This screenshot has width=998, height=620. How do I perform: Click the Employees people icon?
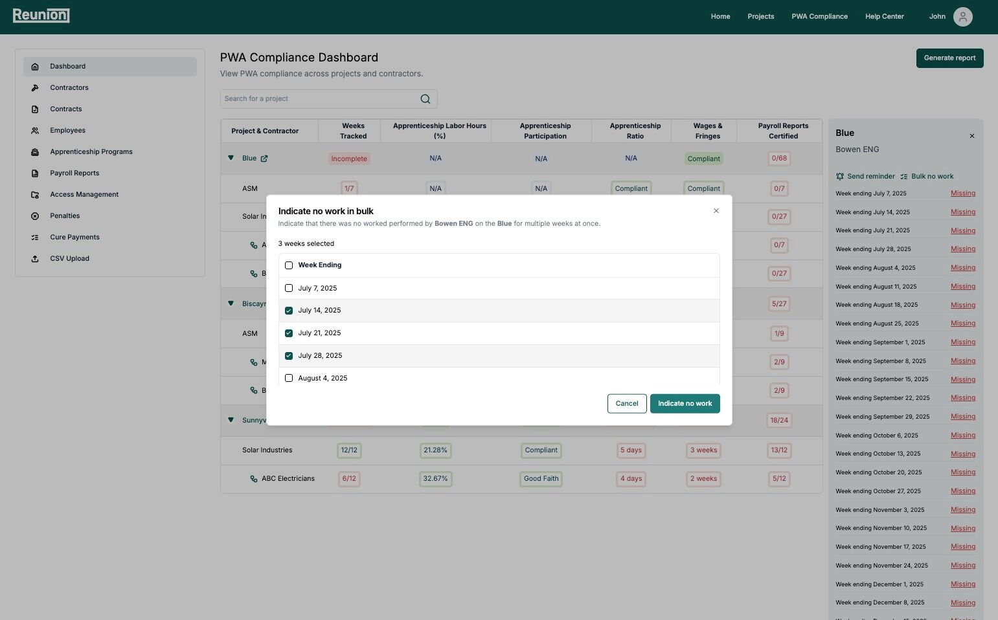click(x=35, y=131)
